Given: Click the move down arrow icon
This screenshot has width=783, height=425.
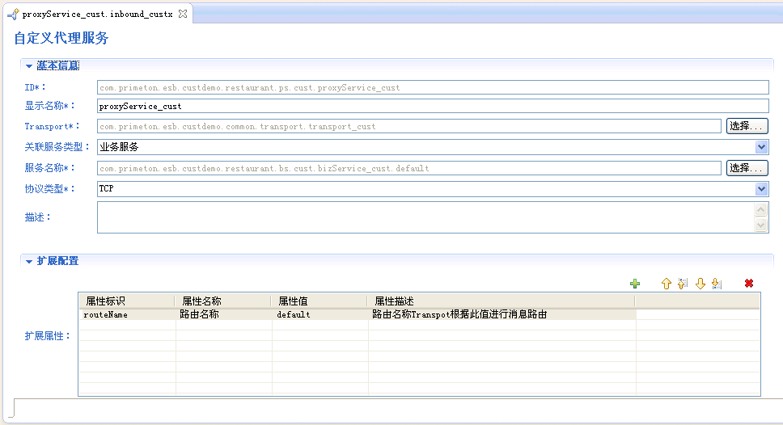Looking at the screenshot, I should click(700, 284).
